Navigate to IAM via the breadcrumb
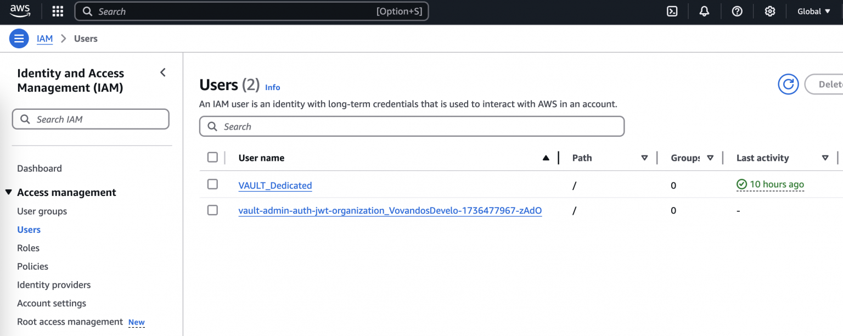Image resolution: width=843 pixels, height=336 pixels. click(x=44, y=38)
